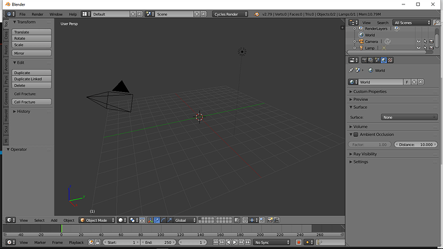Select the Render properties tab icon

[365, 60]
